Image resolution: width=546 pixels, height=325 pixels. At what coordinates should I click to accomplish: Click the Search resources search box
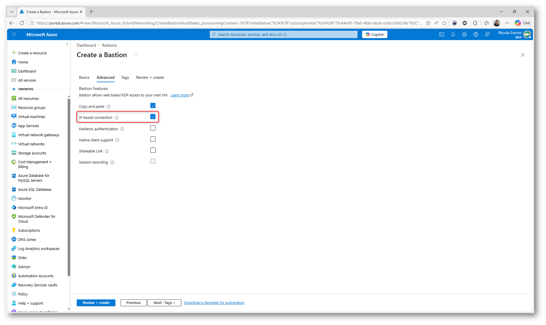[283, 34]
